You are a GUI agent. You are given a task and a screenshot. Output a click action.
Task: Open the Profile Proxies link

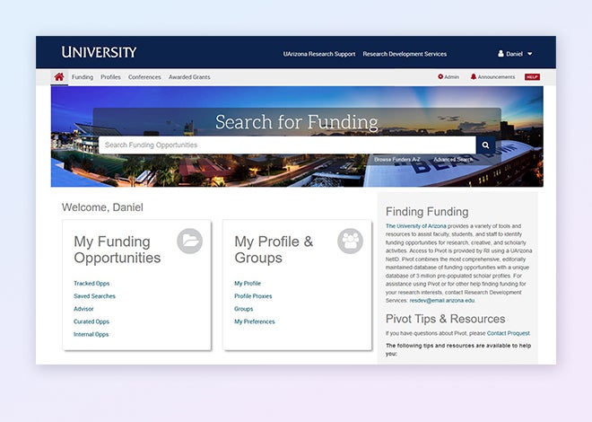pyautogui.click(x=253, y=296)
